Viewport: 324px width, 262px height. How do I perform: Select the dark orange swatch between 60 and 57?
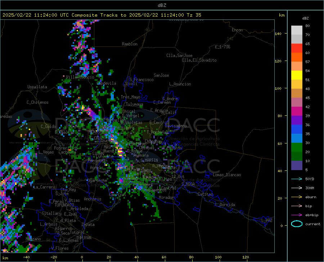pos(297,57)
